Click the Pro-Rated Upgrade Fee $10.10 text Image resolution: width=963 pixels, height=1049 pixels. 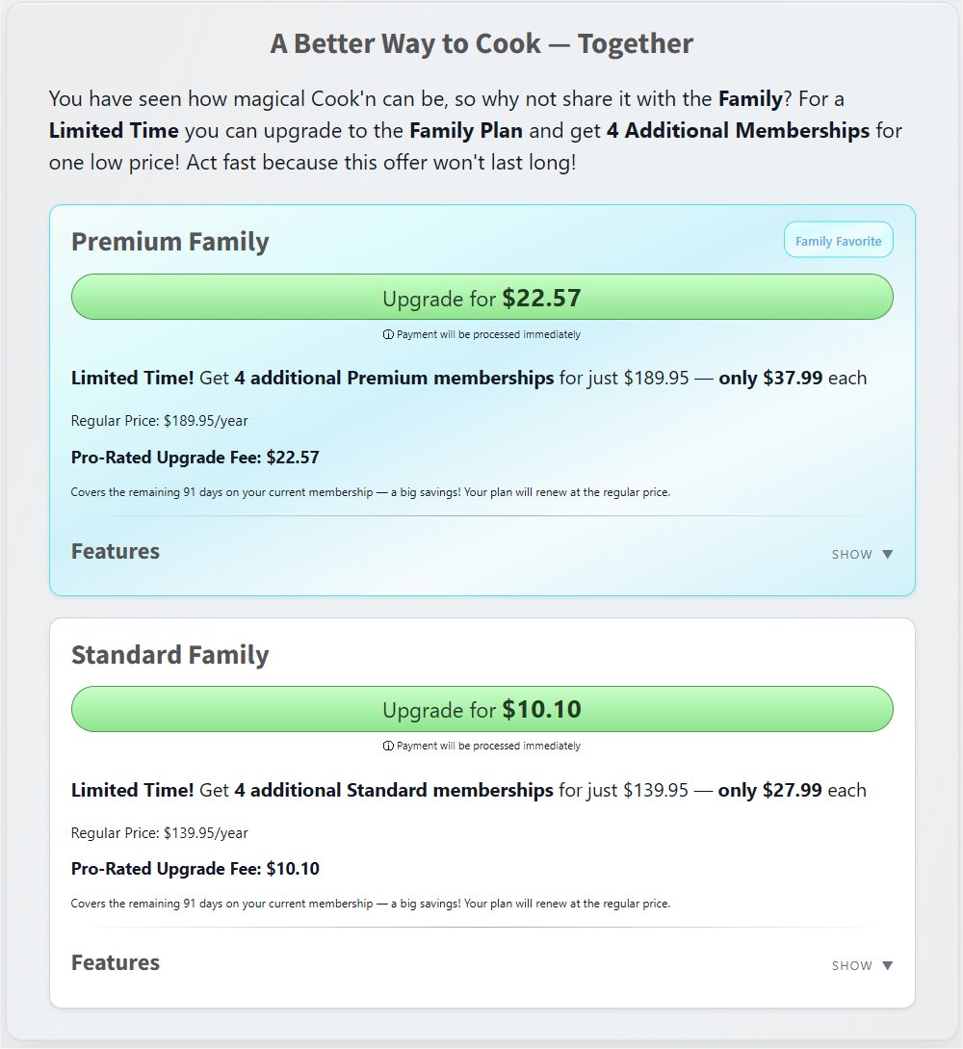(x=195, y=869)
